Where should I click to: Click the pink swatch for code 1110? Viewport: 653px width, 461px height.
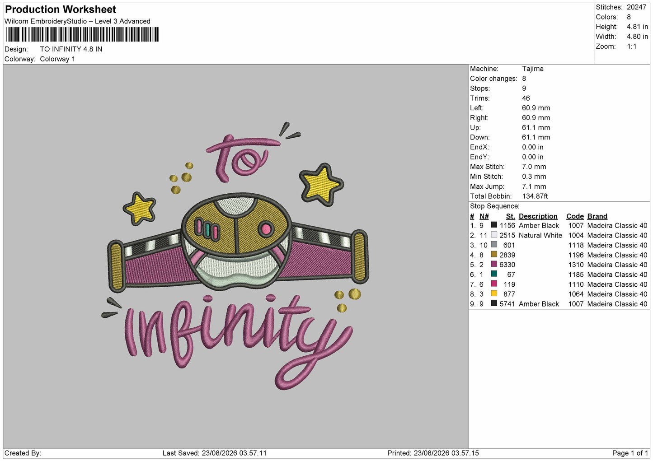tap(494, 284)
